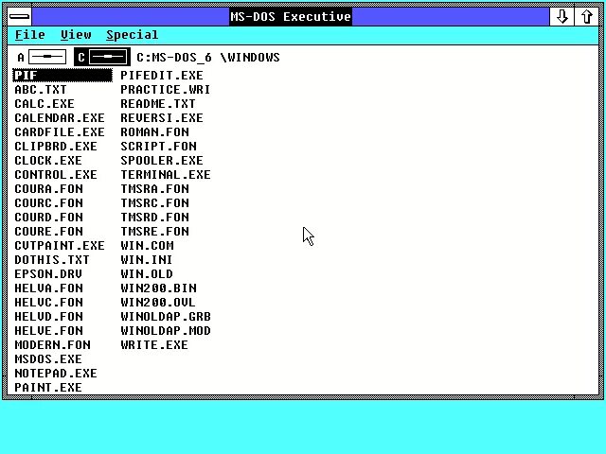The width and height of the screenshot is (606, 454).
Task: Select ABC.TXT in the file list
Action: pos(41,90)
